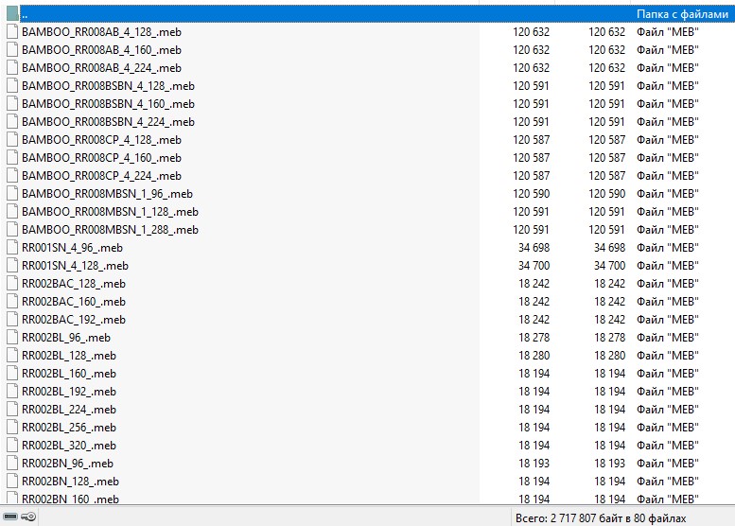Click first size value 18 278 of RR002BL_96_.meb
The width and height of the screenshot is (735, 526).
pyautogui.click(x=534, y=338)
